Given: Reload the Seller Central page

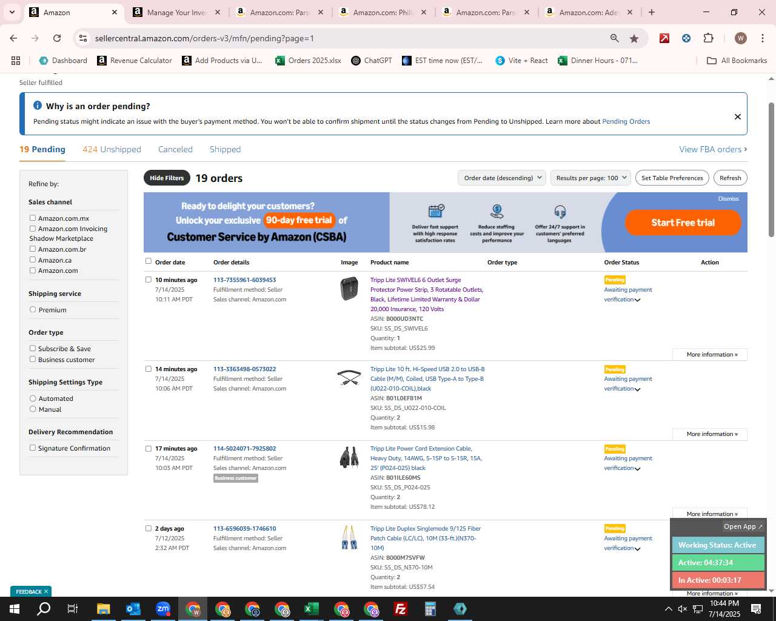Looking at the screenshot, I should coord(57,38).
